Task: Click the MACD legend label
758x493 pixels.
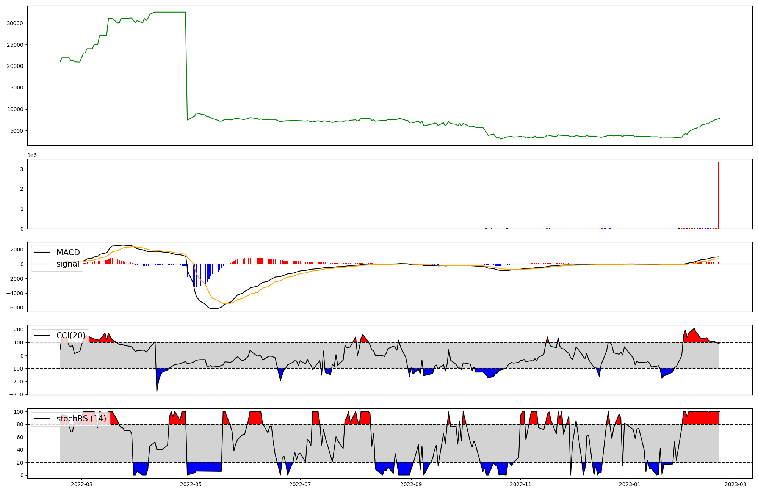Action: (x=68, y=253)
